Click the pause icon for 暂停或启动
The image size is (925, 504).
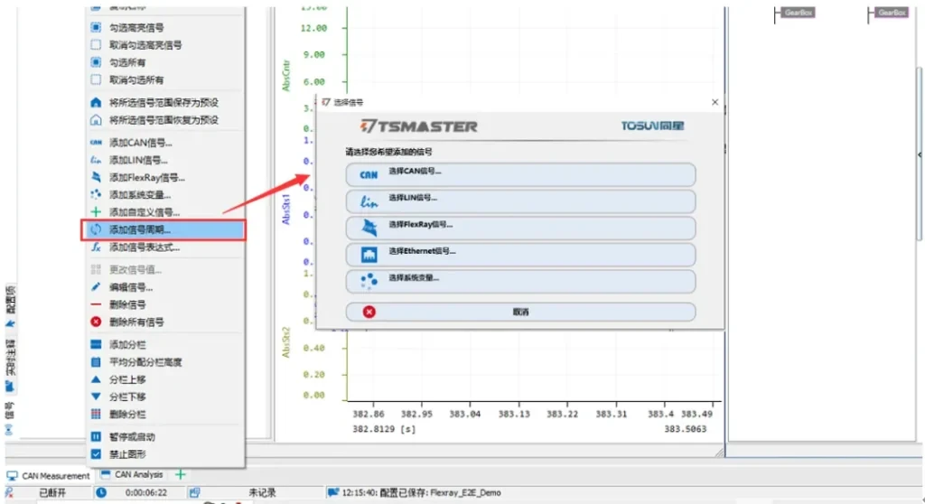[x=97, y=436]
